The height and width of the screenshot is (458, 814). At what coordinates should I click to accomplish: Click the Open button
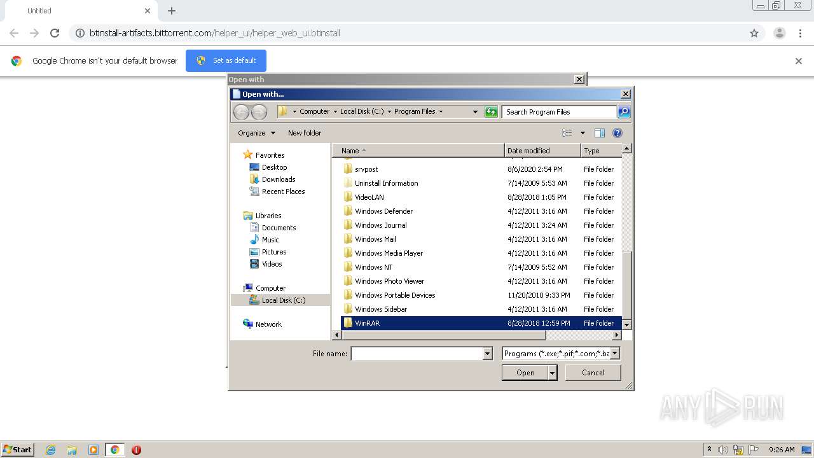click(525, 373)
